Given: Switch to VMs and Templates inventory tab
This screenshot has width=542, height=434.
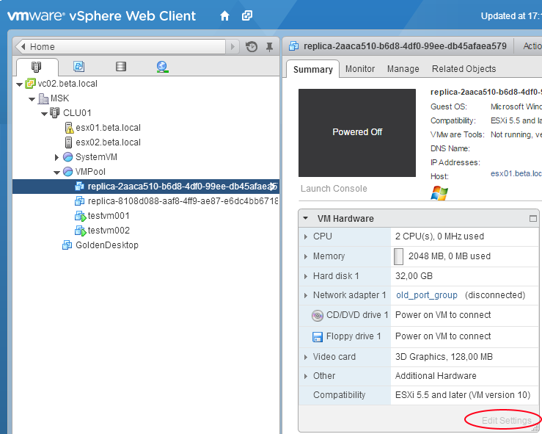Looking at the screenshot, I should tap(78, 66).
